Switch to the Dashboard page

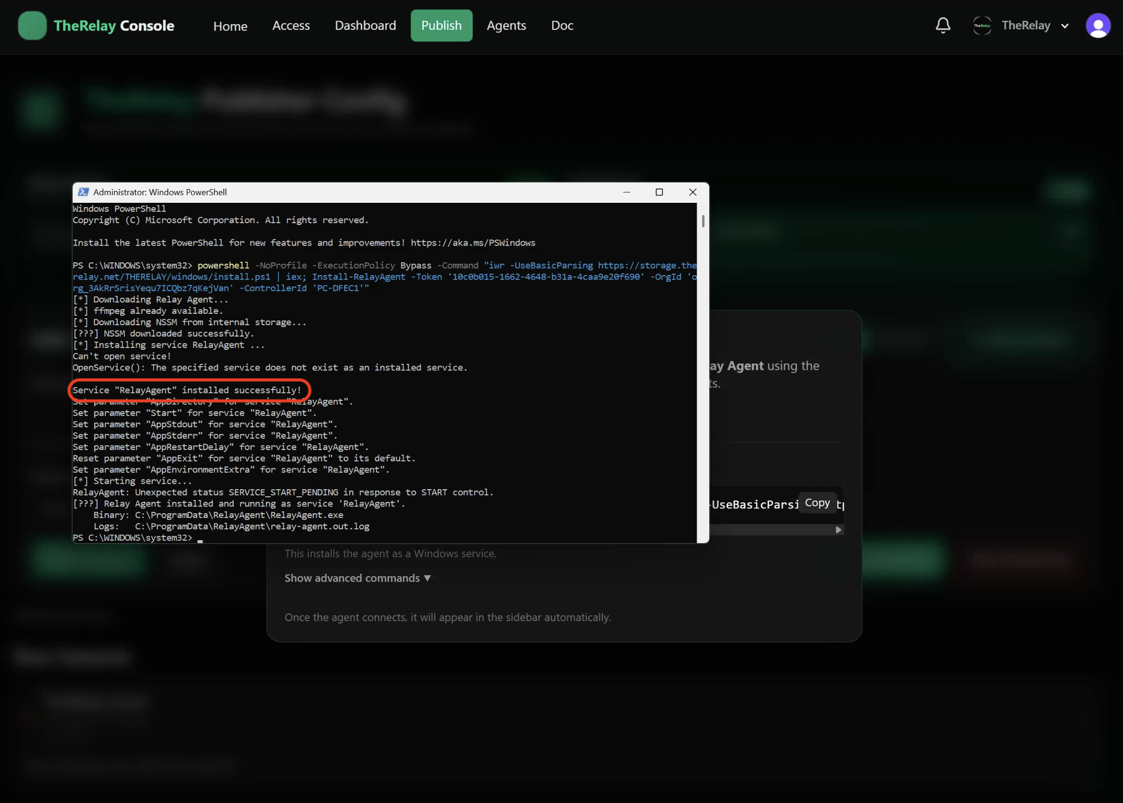365,26
